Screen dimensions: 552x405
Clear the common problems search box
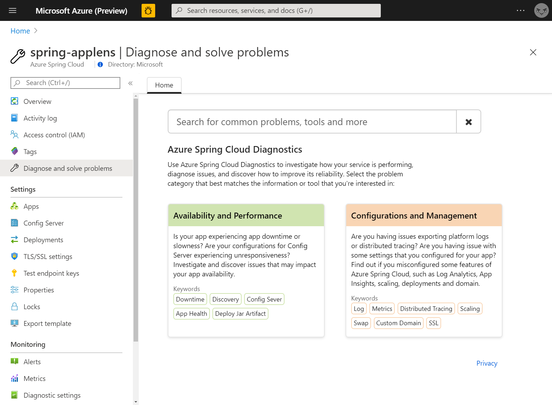(x=469, y=122)
